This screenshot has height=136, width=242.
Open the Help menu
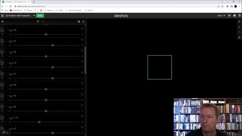234,15
